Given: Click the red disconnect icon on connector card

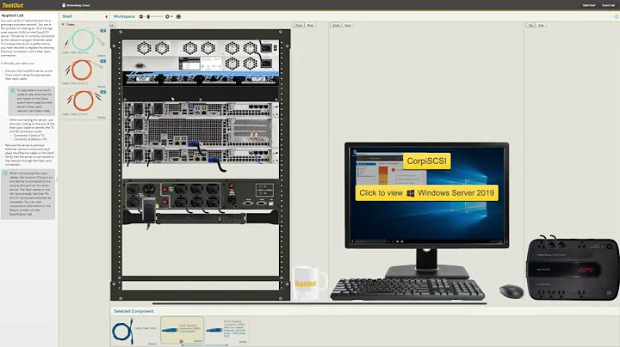Looking at the screenshot, I should [x=181, y=341].
